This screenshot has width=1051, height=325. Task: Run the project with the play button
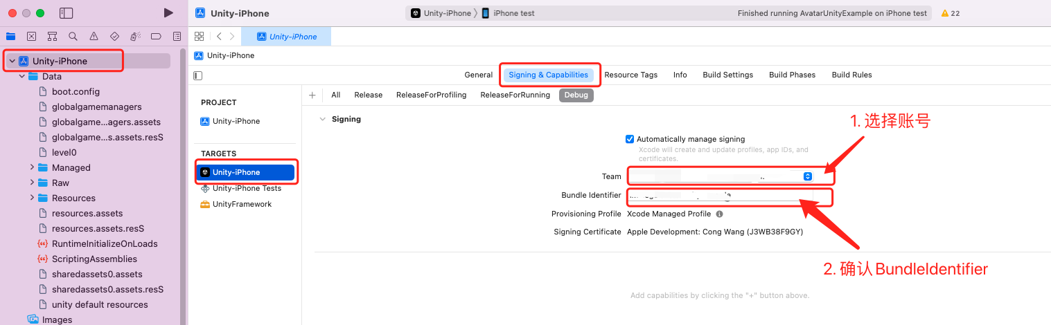click(x=168, y=13)
